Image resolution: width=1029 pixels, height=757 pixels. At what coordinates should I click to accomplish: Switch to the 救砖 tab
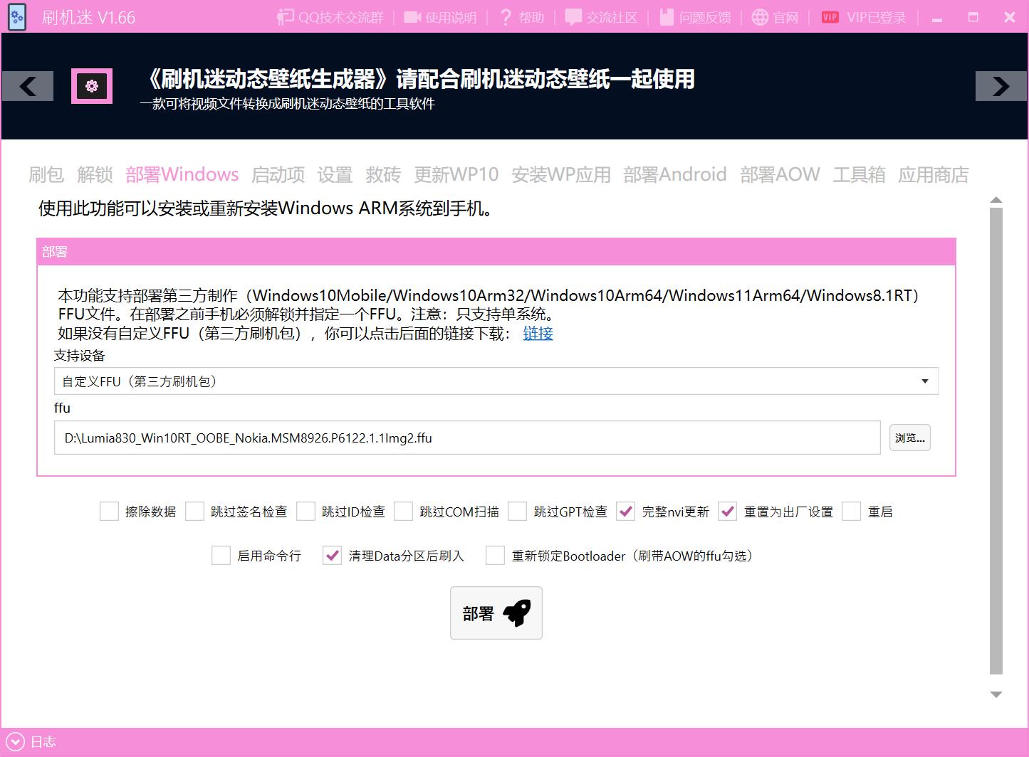pyautogui.click(x=383, y=174)
